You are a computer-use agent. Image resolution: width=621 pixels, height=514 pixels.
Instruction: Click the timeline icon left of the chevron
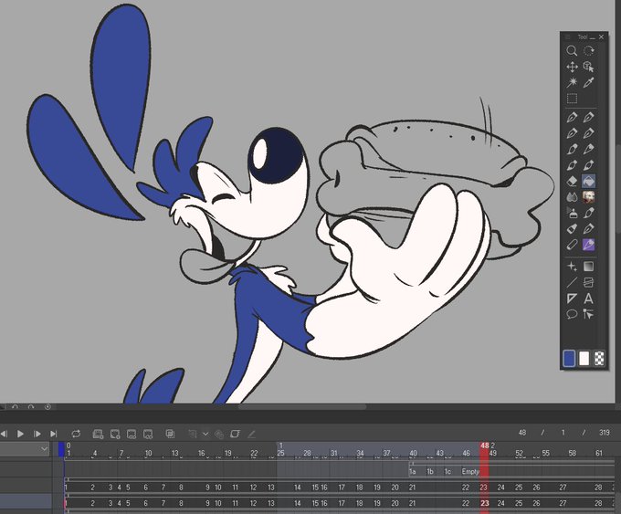coord(193,434)
